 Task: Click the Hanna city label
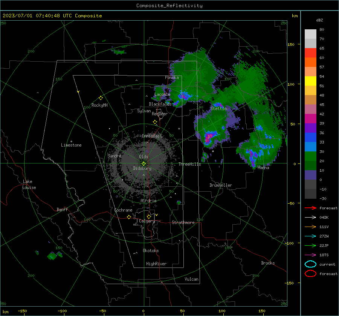263,168
